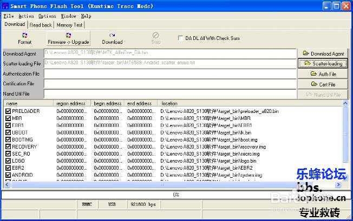Viewport: 353px width, 221px height.
Task: Click the partition list scroll-up arrow
Action: coord(345,103)
